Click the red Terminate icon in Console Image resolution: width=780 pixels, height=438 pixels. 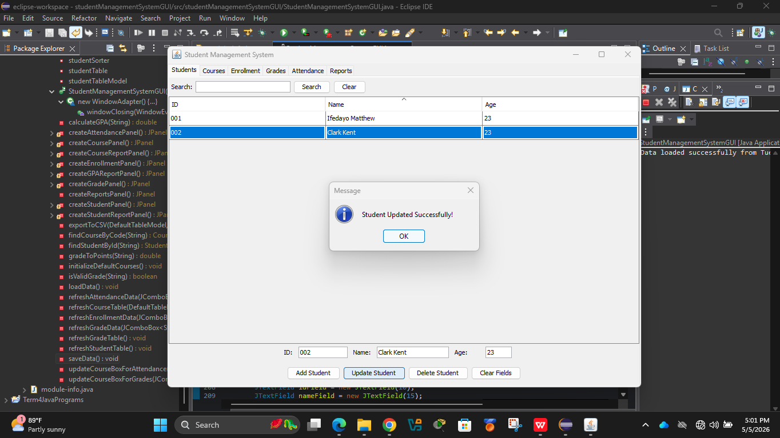pos(646,102)
